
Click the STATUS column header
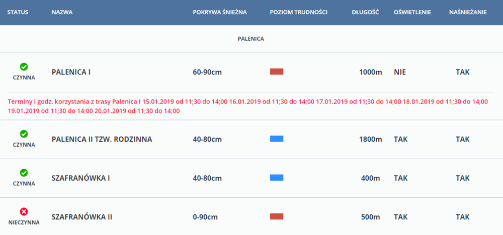(x=18, y=13)
